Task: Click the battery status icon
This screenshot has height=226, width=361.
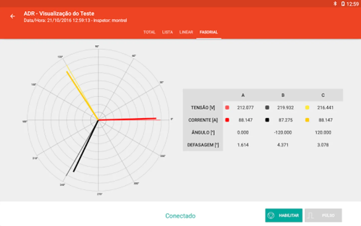Action: point(343,4)
